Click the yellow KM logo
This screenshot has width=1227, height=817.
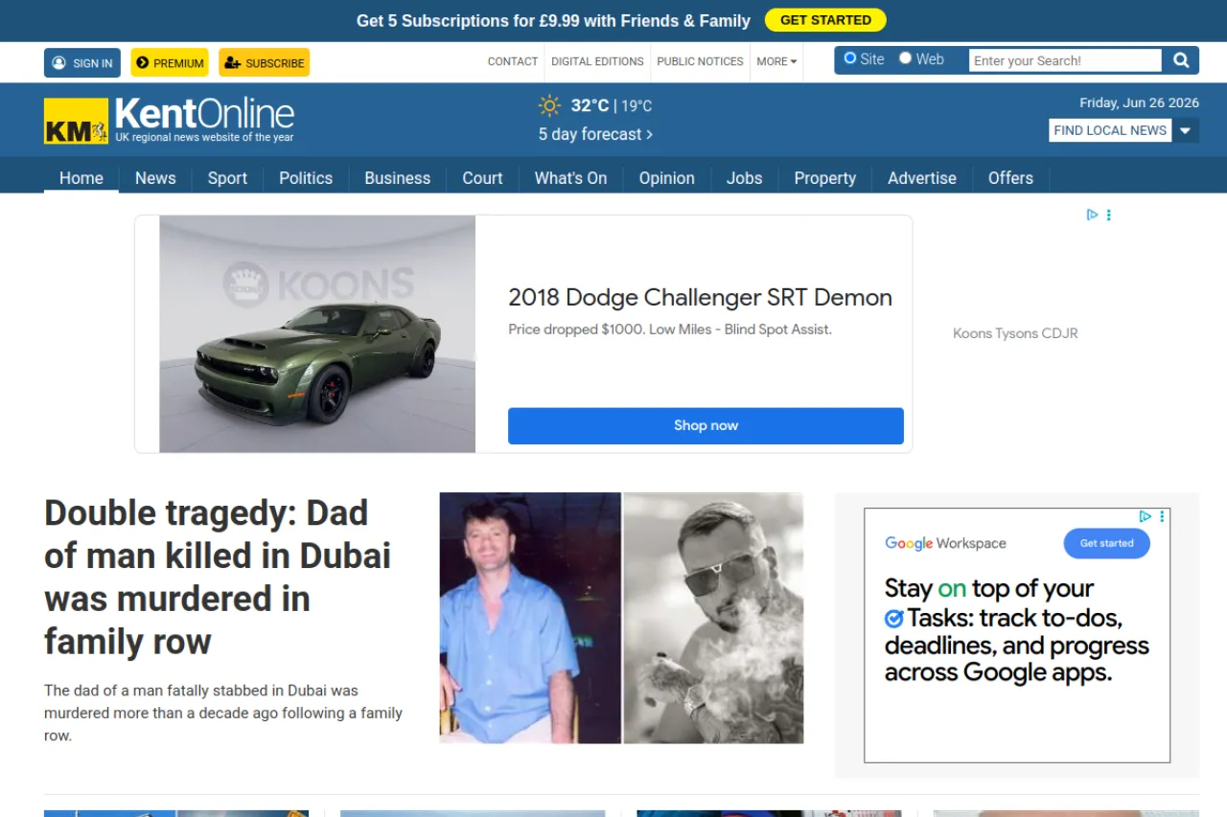pyautogui.click(x=76, y=121)
